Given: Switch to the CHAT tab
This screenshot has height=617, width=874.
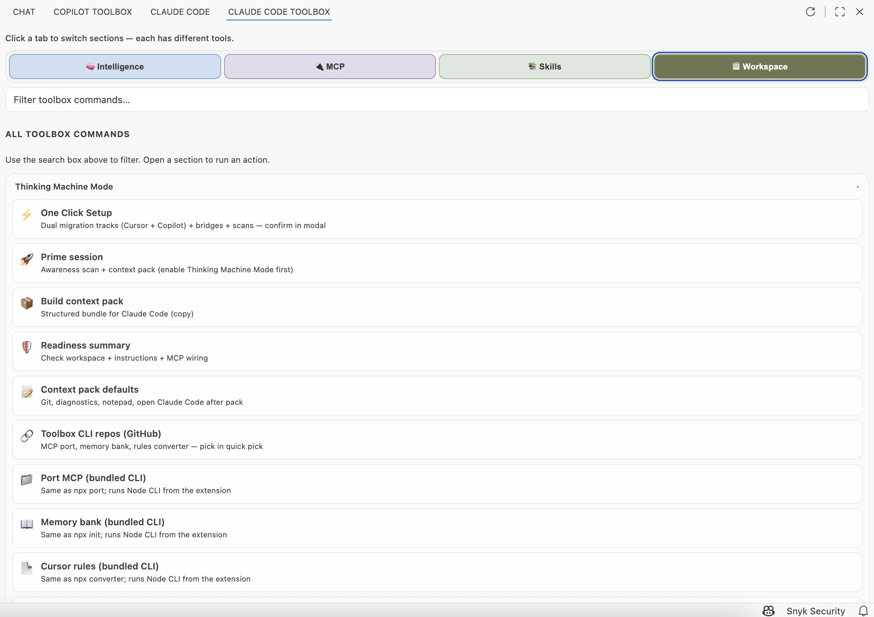Looking at the screenshot, I should click(x=24, y=12).
